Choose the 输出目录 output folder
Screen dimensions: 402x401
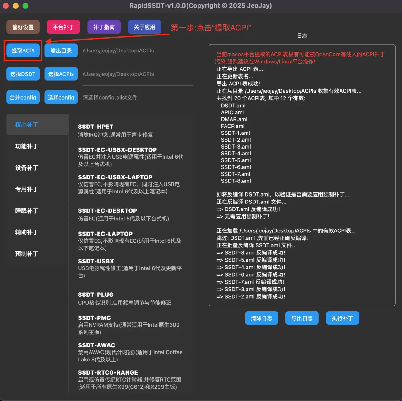(x=61, y=51)
